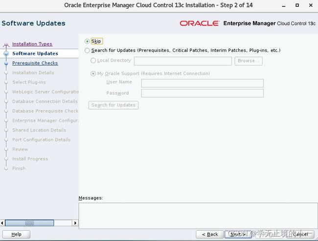Go back with the < Back button
The height and width of the screenshot is (241, 318).
[210, 234]
